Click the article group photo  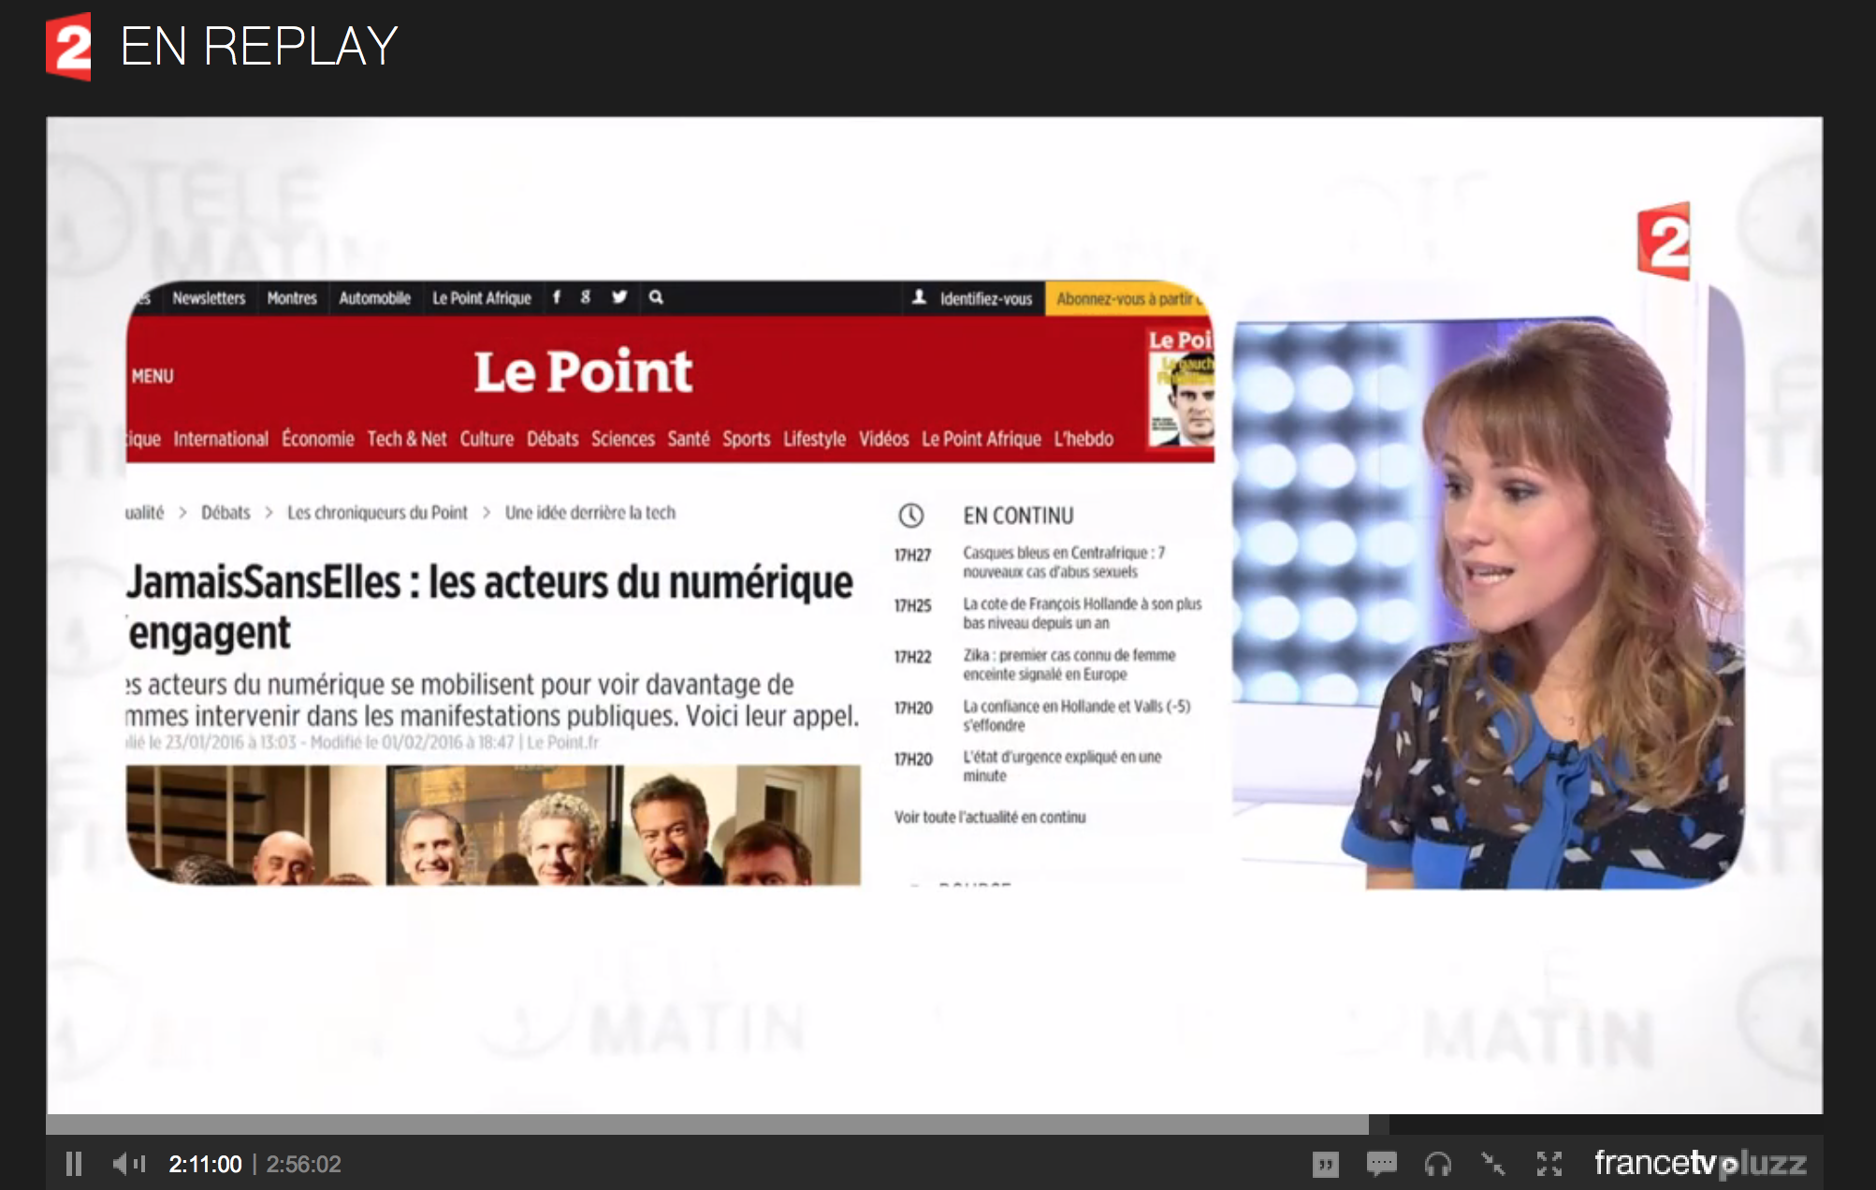pos(493,825)
